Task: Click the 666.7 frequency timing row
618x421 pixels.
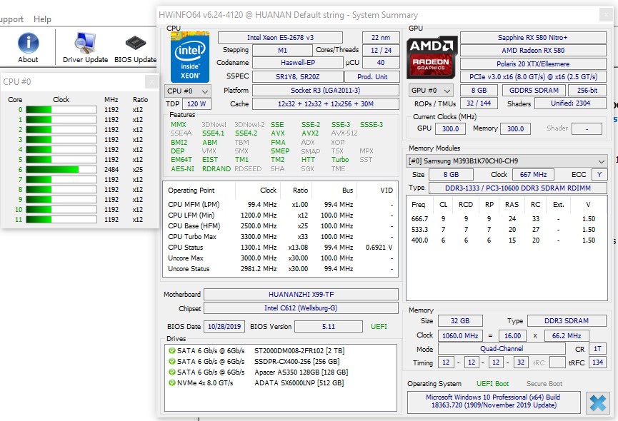Action: [x=507, y=219]
